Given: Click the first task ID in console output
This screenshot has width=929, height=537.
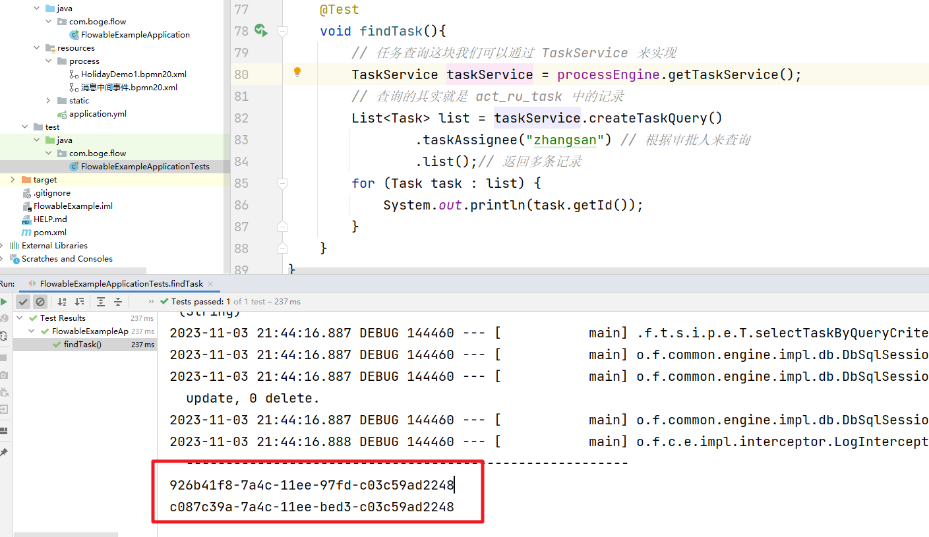Looking at the screenshot, I should (x=311, y=486).
